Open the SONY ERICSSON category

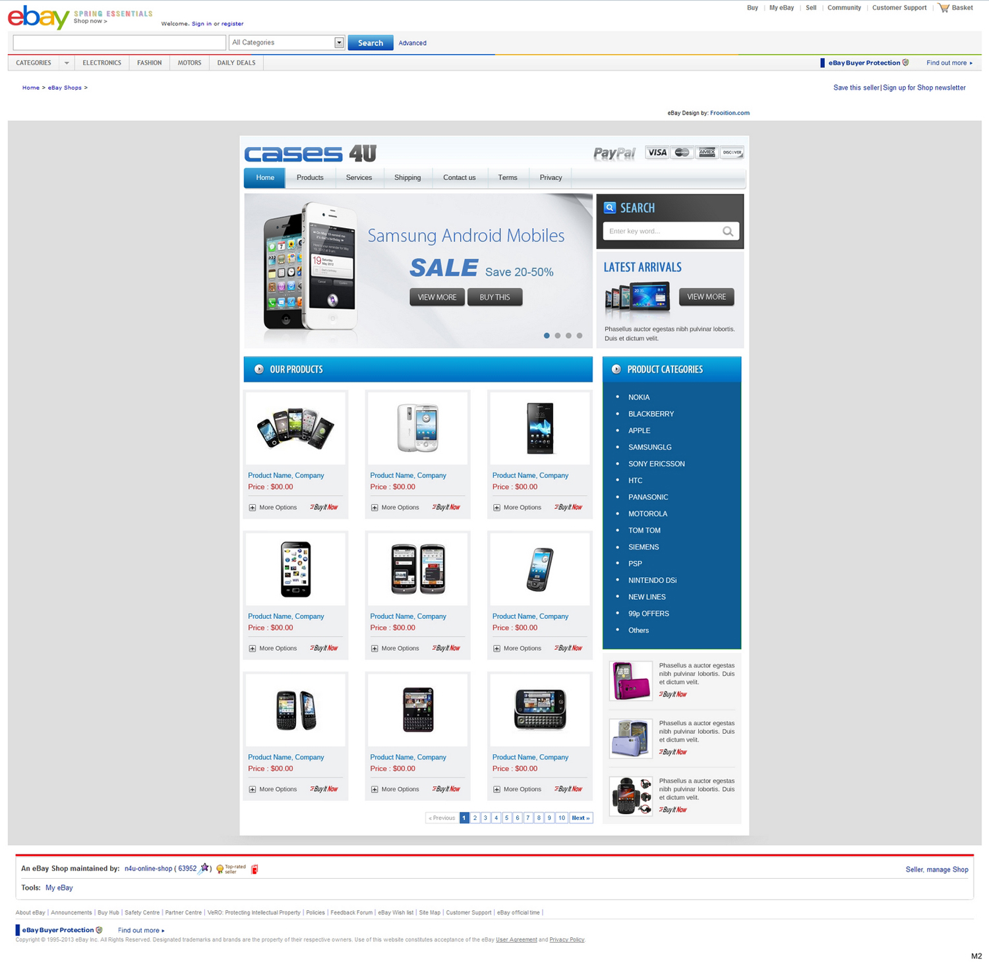(657, 464)
